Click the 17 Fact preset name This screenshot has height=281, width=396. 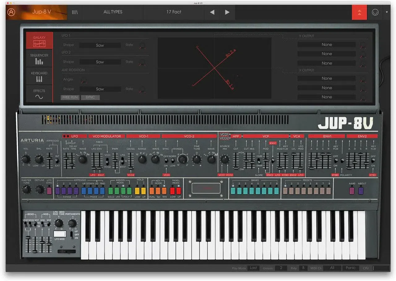174,12
